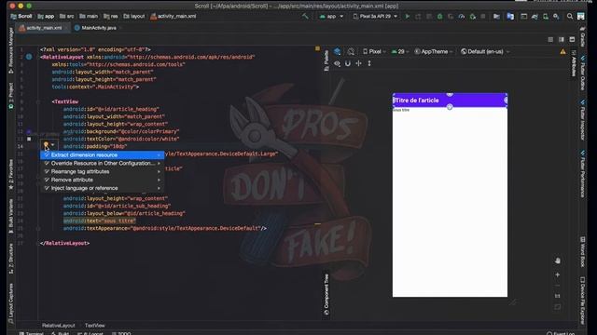
Task: Open the SDK Manager icon
Action: [556, 17]
